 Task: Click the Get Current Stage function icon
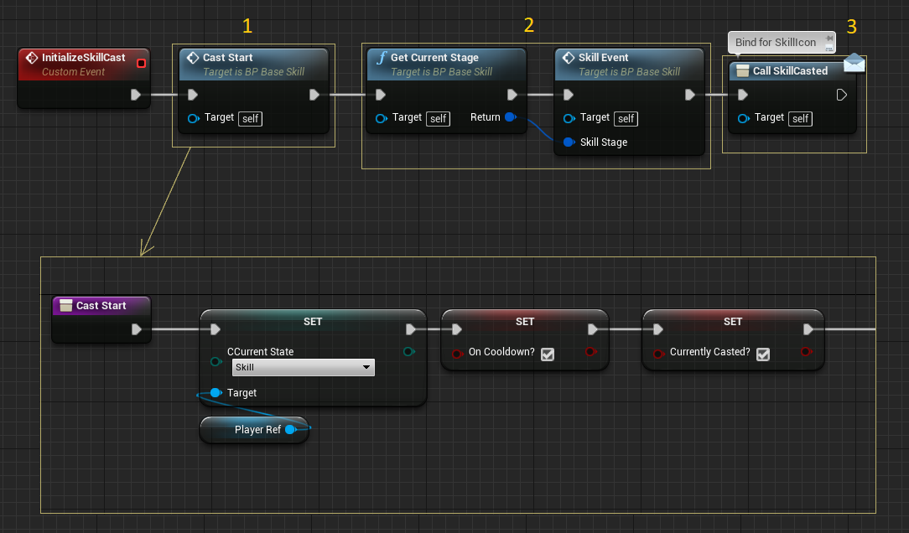coord(382,57)
